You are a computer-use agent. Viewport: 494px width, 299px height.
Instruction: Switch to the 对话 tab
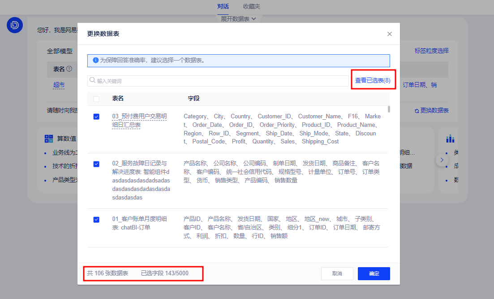(223, 6)
